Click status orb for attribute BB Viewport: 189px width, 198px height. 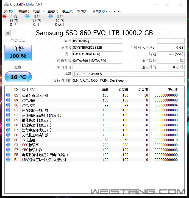(x=8, y=135)
